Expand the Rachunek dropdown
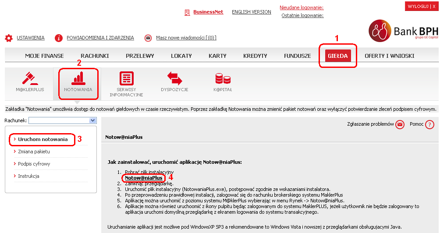This screenshot has width=440, height=233. click(92, 120)
